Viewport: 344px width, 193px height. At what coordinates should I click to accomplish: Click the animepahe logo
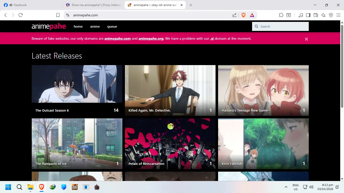49,26
